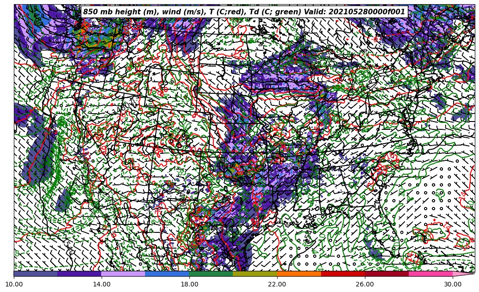Click the 14.00 colorbar tick label
This screenshot has height=292, width=479.
(x=102, y=284)
